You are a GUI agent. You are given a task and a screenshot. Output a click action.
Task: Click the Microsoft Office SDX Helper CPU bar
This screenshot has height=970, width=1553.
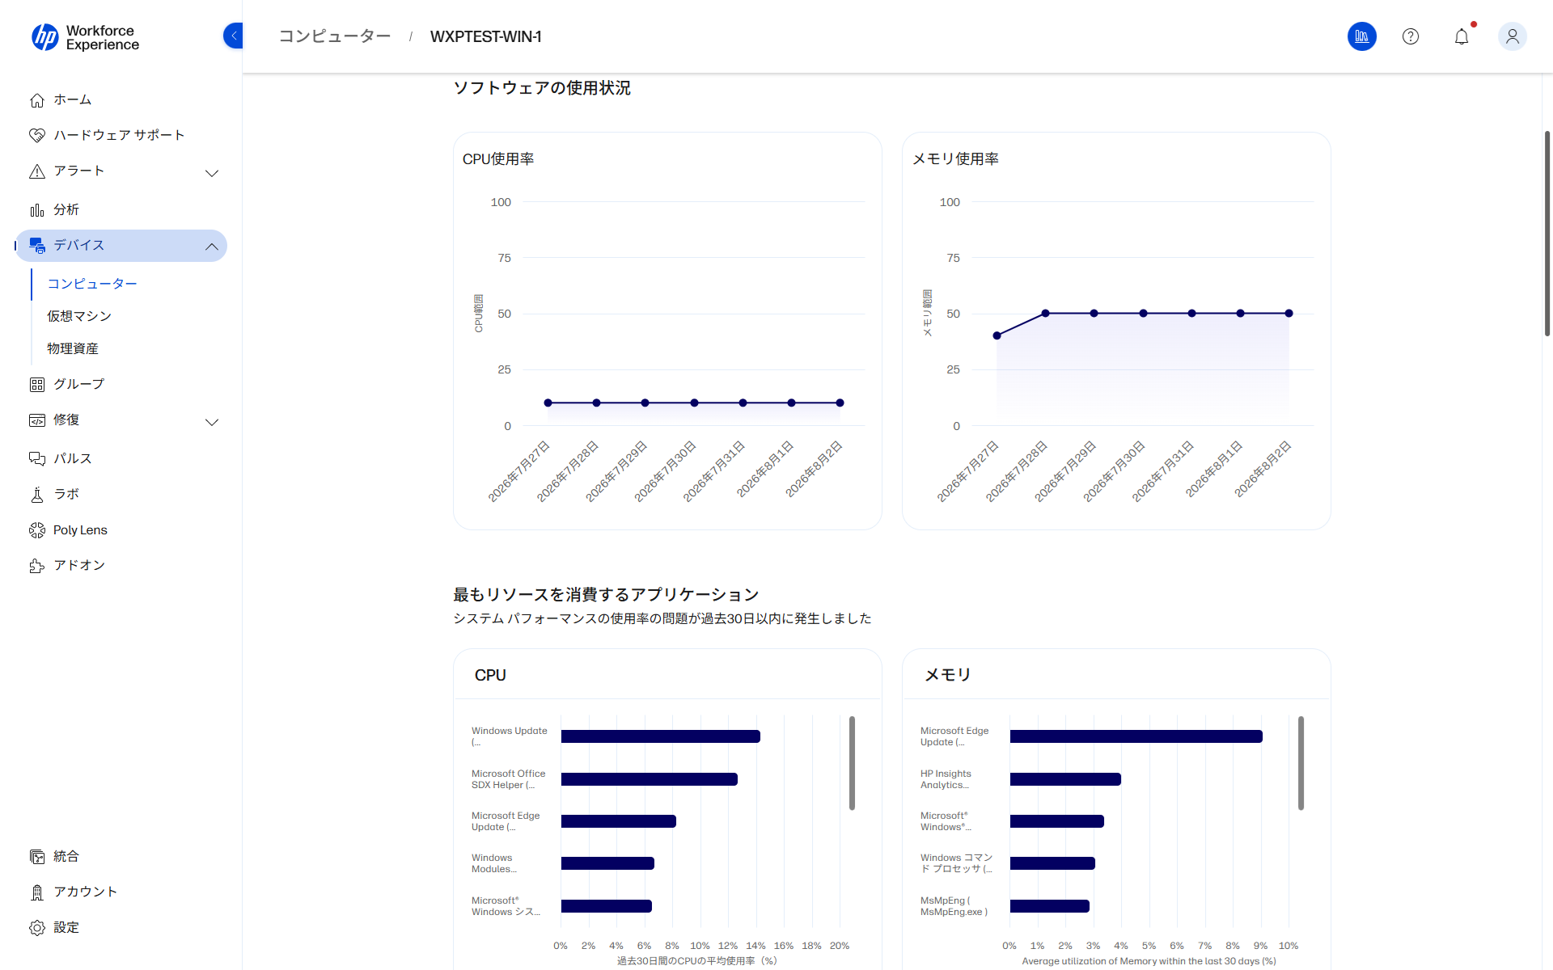tap(649, 779)
